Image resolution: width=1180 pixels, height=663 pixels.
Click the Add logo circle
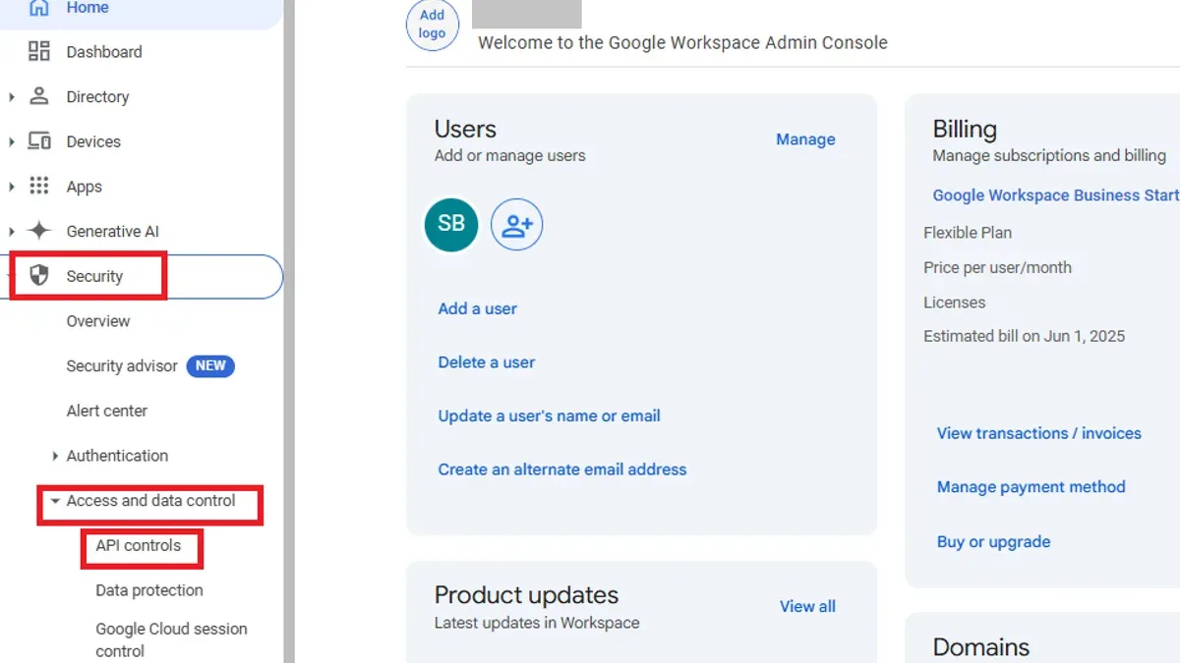point(433,25)
